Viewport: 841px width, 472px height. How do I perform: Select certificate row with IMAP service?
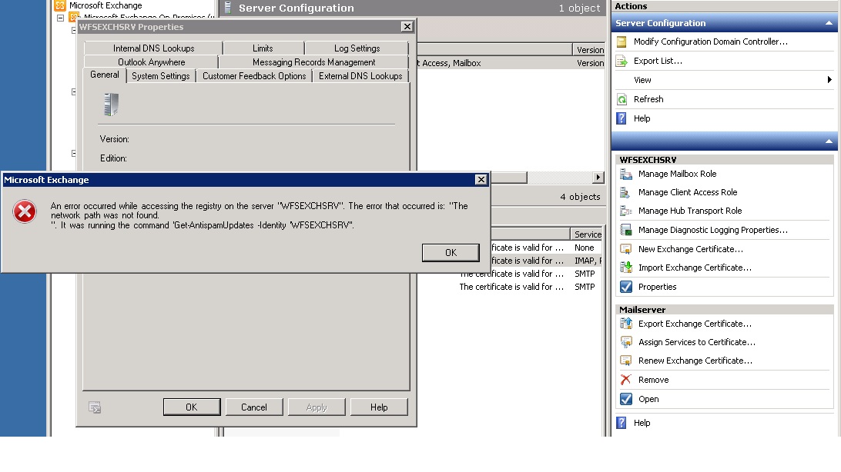click(547, 261)
